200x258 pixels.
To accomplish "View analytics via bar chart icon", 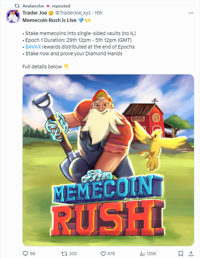I will (x=142, y=253).
